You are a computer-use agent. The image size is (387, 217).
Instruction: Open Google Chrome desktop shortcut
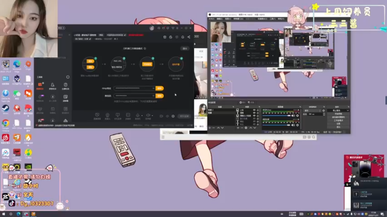point(5,124)
